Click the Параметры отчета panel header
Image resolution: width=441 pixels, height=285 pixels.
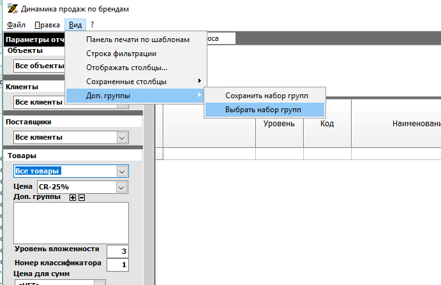(x=35, y=40)
